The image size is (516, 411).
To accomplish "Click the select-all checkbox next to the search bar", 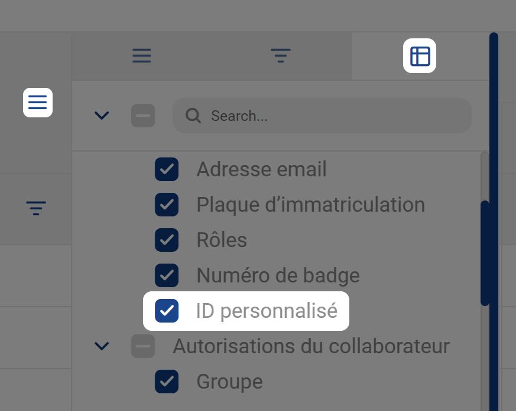I will 142,116.
